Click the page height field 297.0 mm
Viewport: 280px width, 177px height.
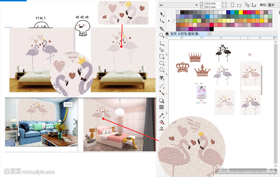coord(212,7)
